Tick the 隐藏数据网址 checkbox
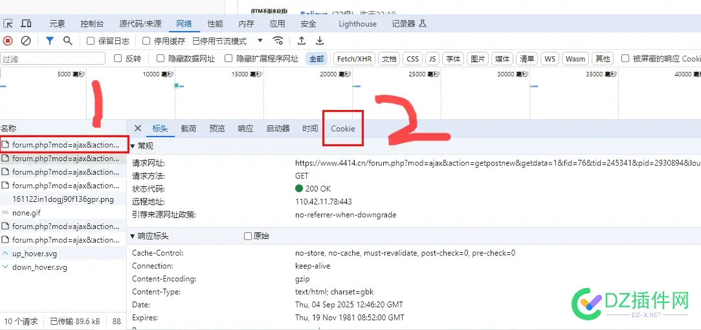This screenshot has width=701, height=330. [161, 58]
